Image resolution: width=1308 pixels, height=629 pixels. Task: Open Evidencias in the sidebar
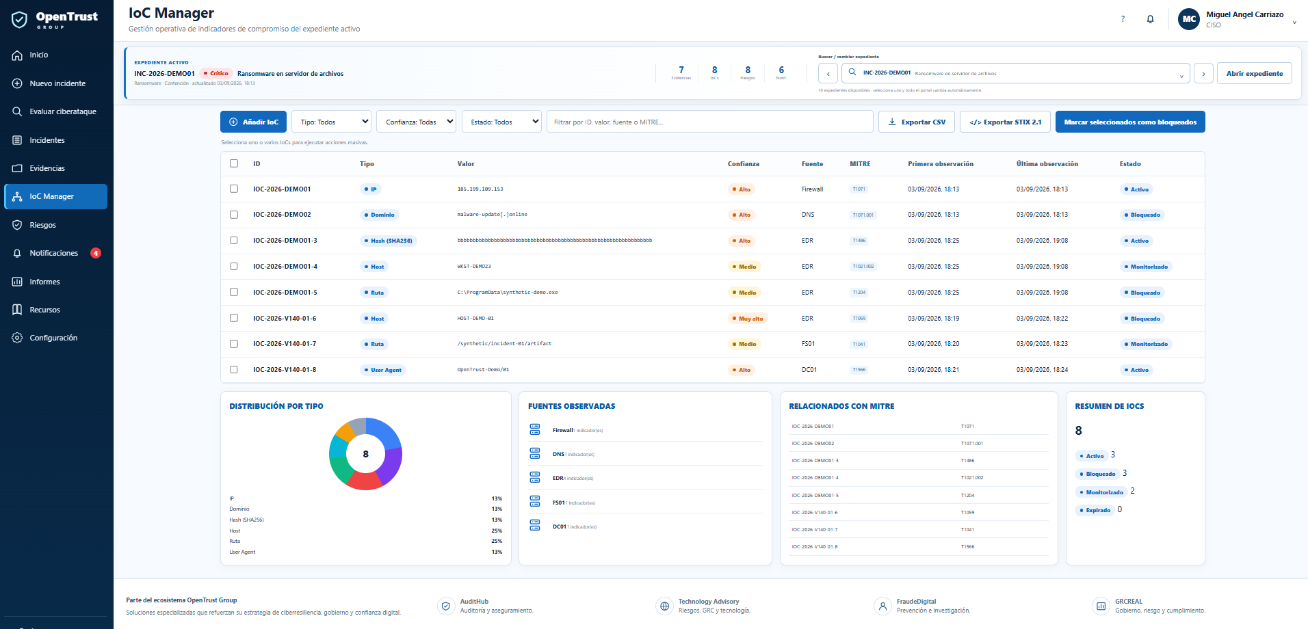55,168
